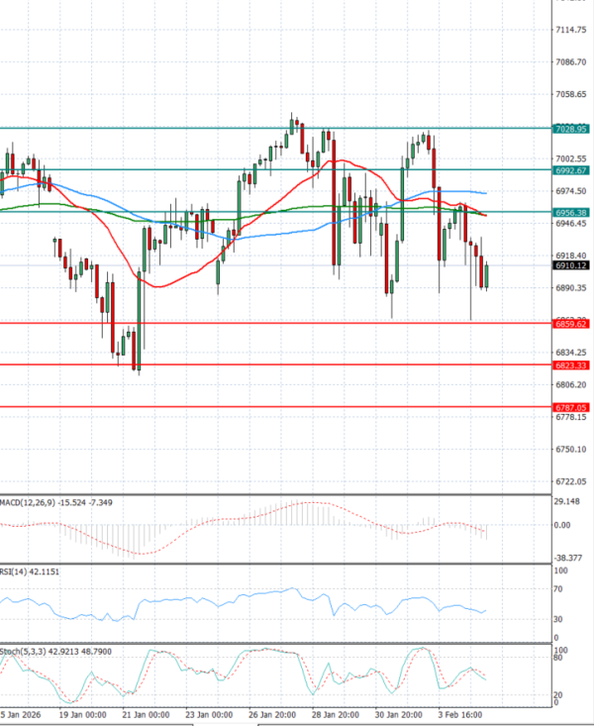Image resolution: width=594 pixels, height=726 pixels.
Task: Select the red 6823.33 support label
Action: pyautogui.click(x=572, y=365)
